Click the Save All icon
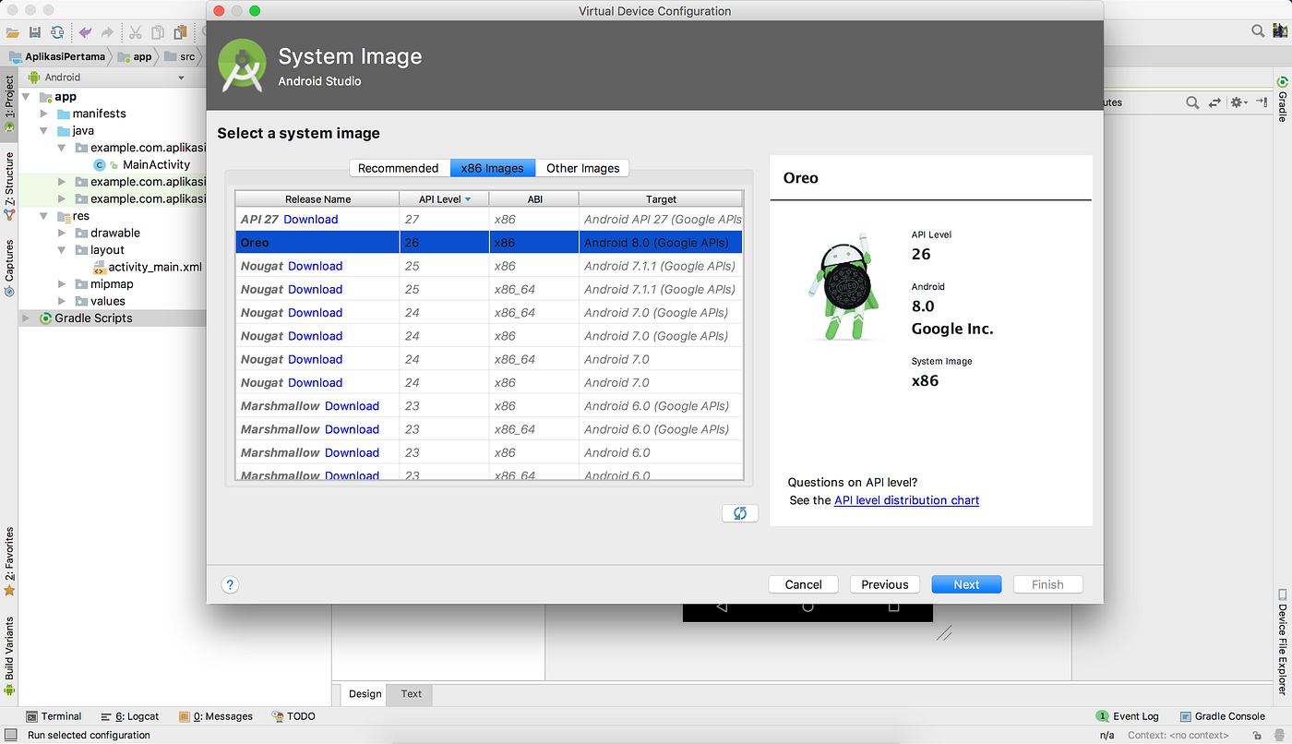 [x=35, y=31]
